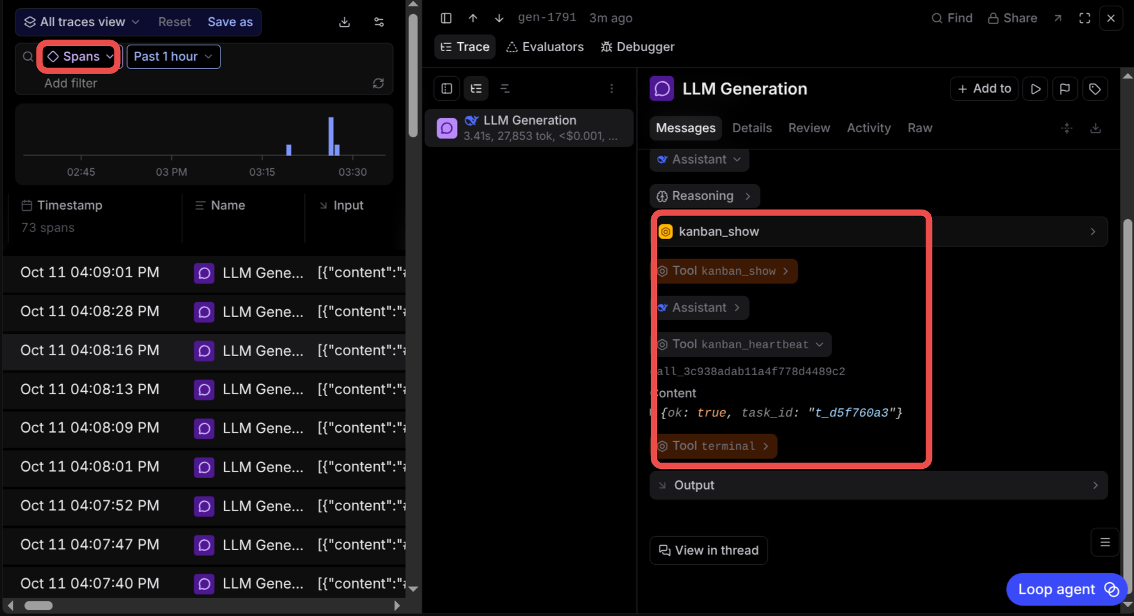Click the search magnifier icon

pos(27,56)
